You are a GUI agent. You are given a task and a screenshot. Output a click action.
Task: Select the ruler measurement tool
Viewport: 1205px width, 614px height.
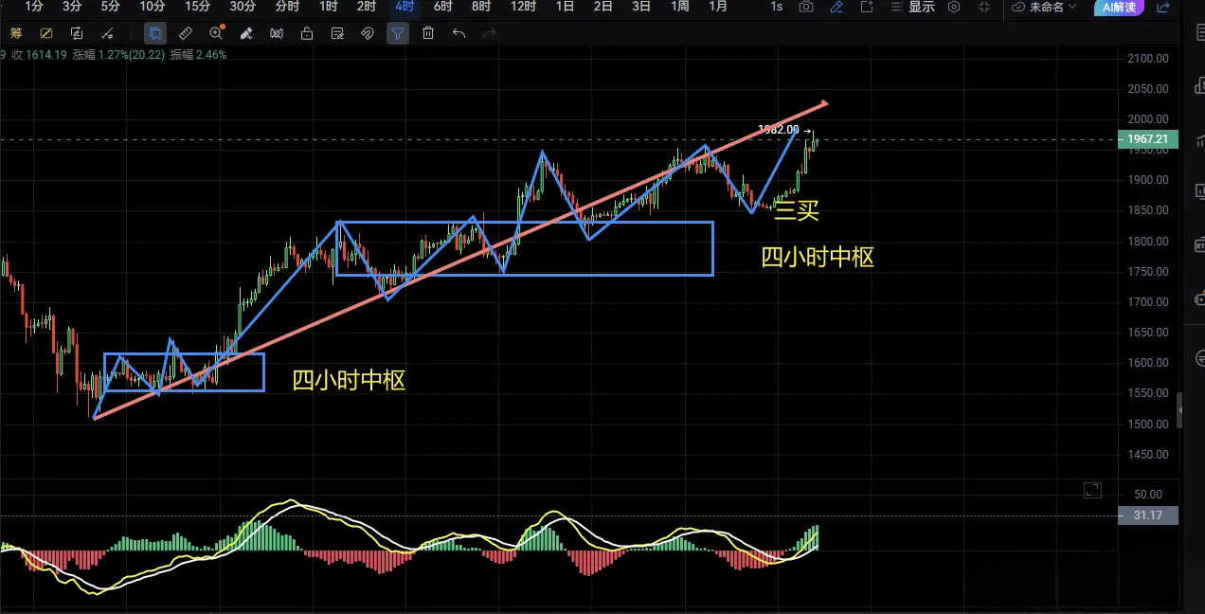point(186,33)
